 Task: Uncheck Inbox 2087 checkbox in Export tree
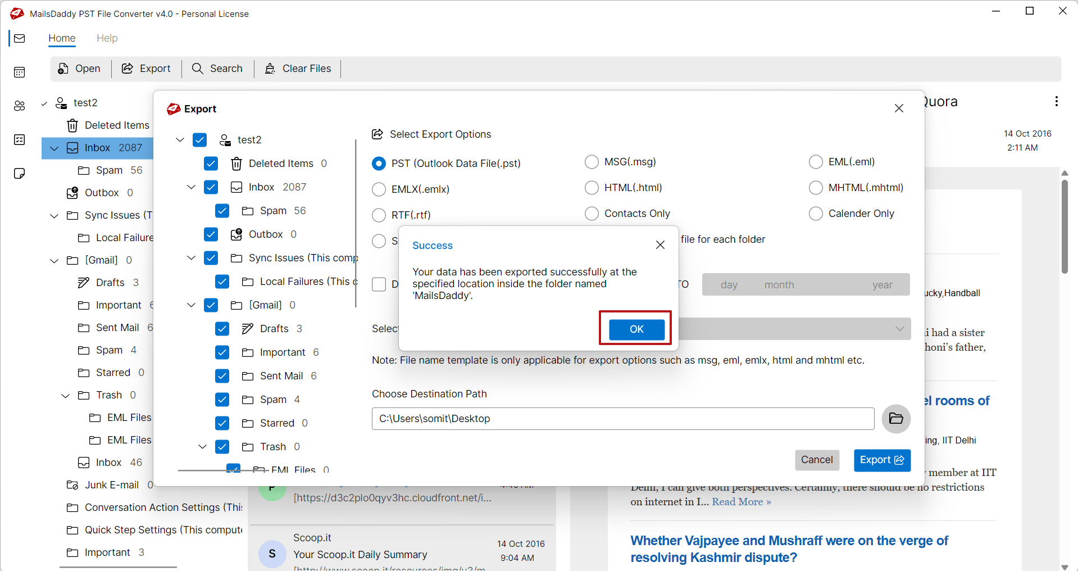pos(211,187)
